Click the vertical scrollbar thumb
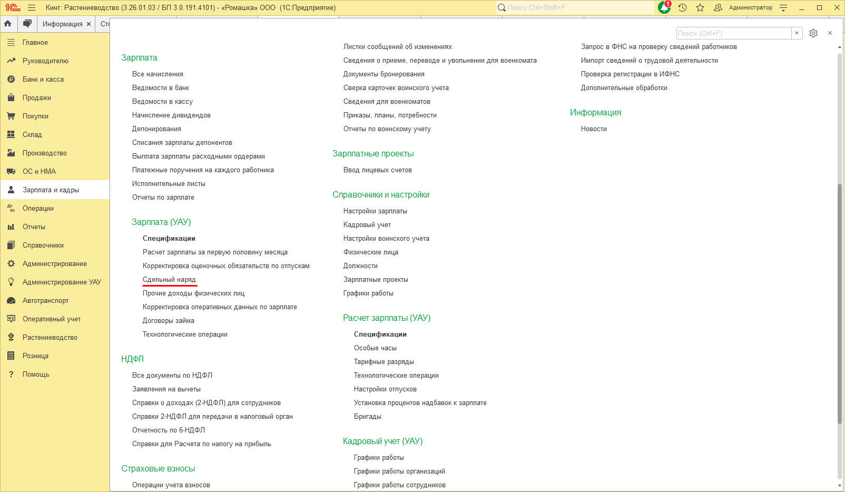 (x=840, y=303)
